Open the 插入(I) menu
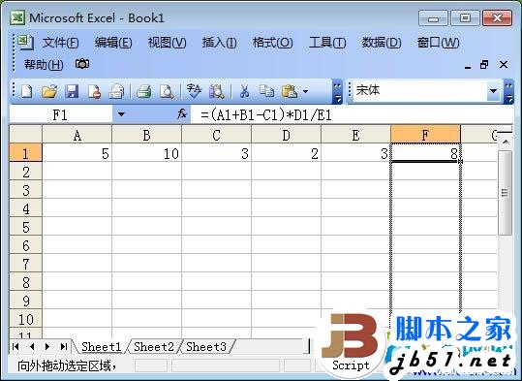The height and width of the screenshot is (381, 522). click(220, 43)
